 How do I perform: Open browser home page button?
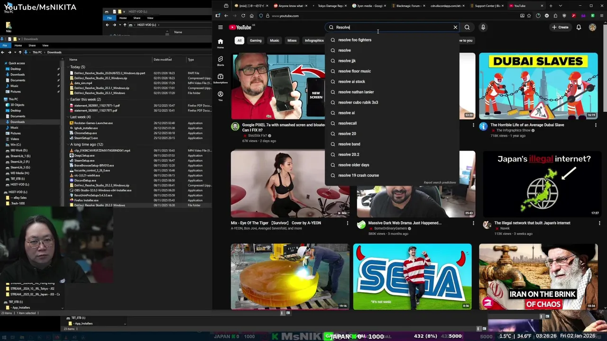[x=251, y=16]
